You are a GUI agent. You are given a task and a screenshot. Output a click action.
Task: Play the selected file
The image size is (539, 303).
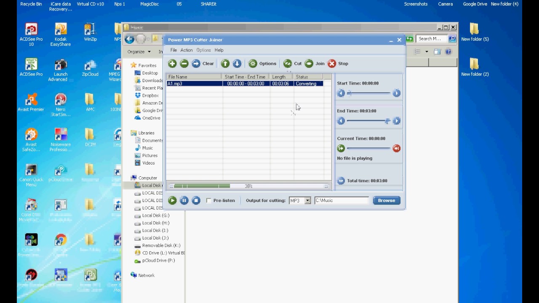pos(172,201)
